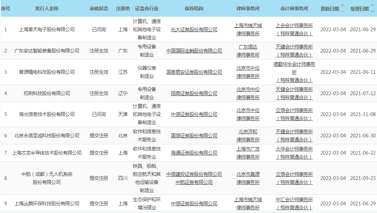The width and height of the screenshot is (377, 213).
Task: Sort 受理日期 descending with down arrow
Action: tap(372, 11)
